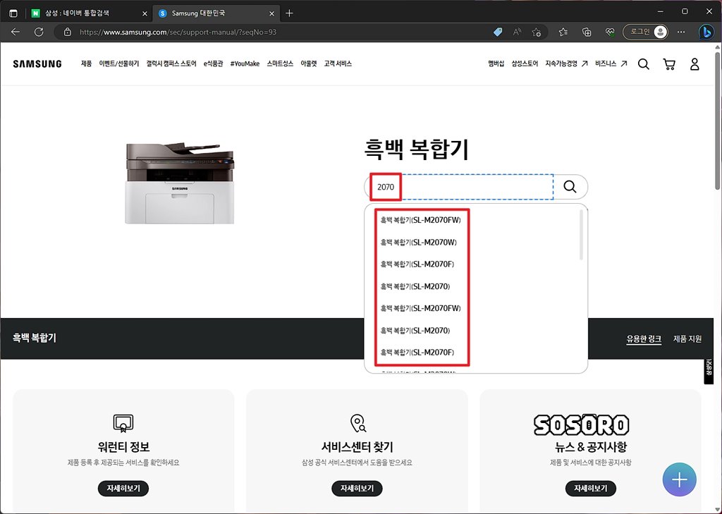Open the browser Collections icon

pyautogui.click(x=587, y=32)
